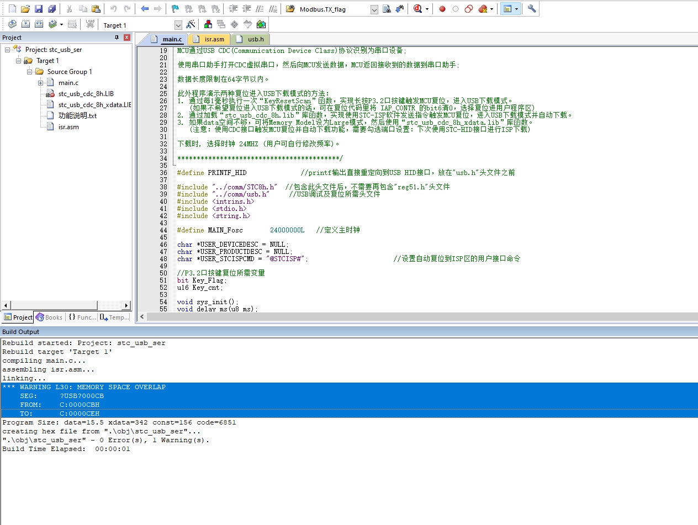Indent the selected lines
Viewport: 698px width, 525px height.
pyautogui.click(x=233, y=9)
